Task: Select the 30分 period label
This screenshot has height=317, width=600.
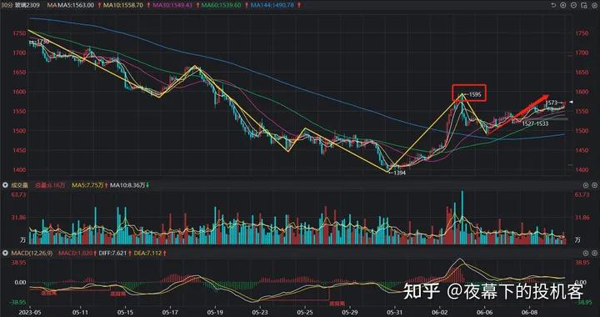Action: point(6,5)
